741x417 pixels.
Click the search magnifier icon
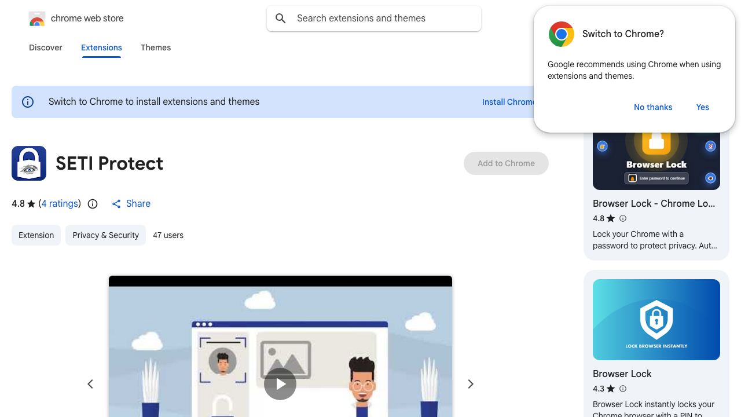click(x=281, y=19)
